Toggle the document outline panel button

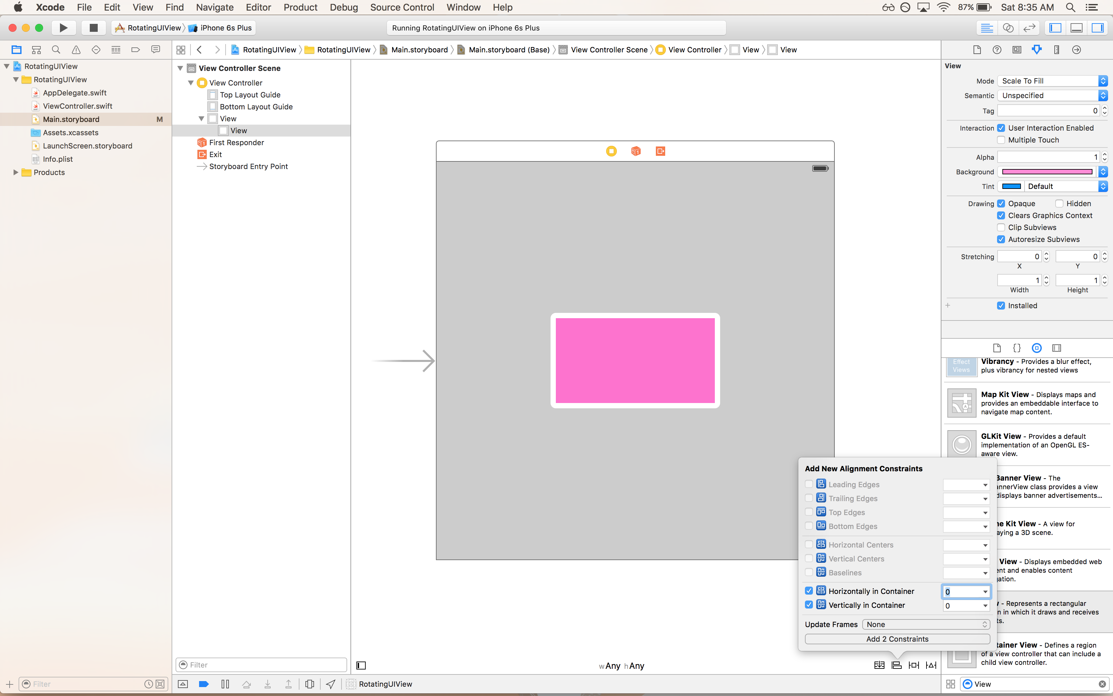click(x=361, y=665)
